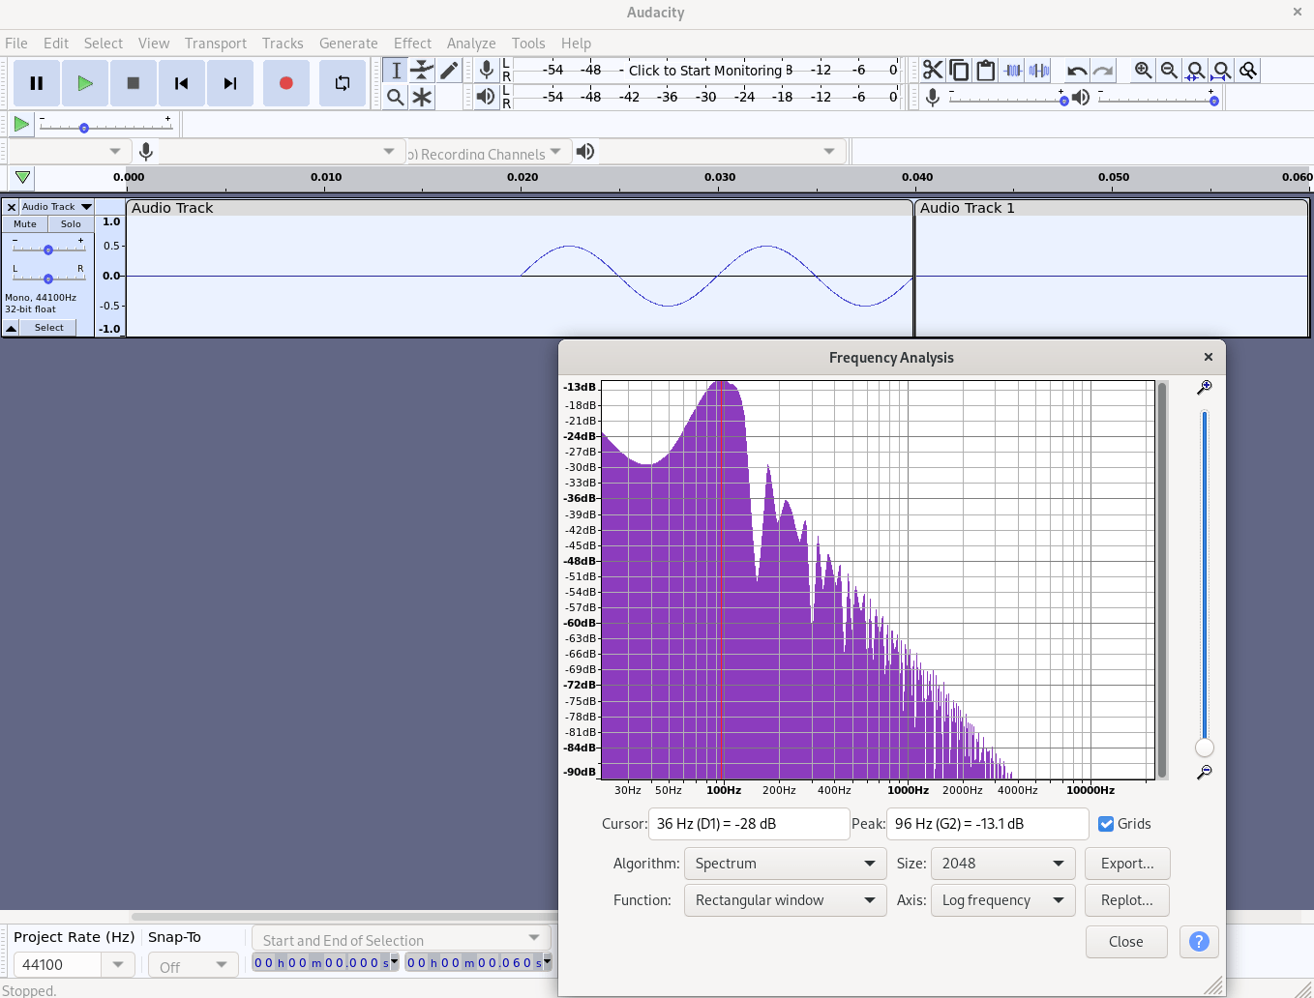Screen dimensions: 1314x998
Task: Mute the Audio Track
Action: pyautogui.click(x=25, y=224)
